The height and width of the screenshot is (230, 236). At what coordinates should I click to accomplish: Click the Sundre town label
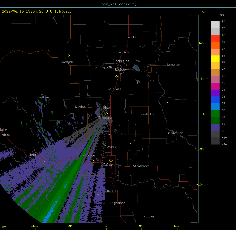[x=80, y=107]
